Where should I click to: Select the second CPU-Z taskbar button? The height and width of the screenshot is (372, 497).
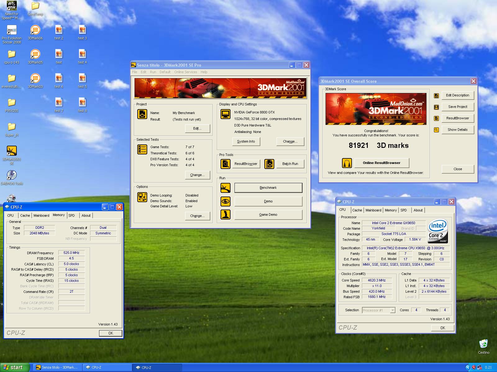(157, 367)
